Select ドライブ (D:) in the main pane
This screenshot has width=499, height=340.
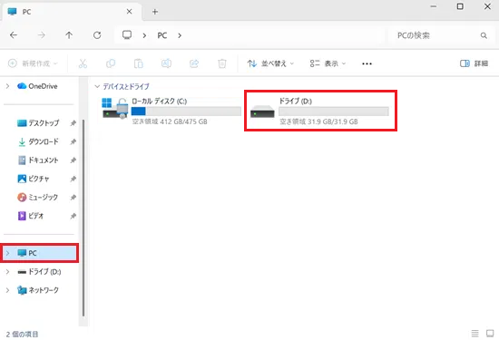[320, 111]
